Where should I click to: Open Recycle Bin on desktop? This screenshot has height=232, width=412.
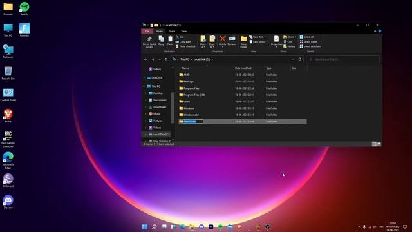(8, 73)
